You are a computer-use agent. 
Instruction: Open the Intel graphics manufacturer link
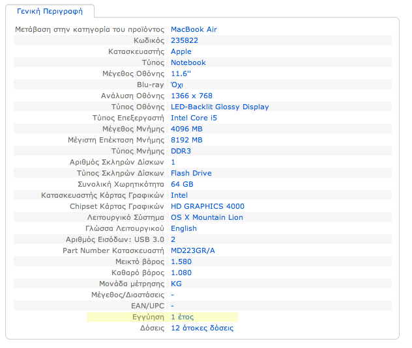pyautogui.click(x=179, y=195)
